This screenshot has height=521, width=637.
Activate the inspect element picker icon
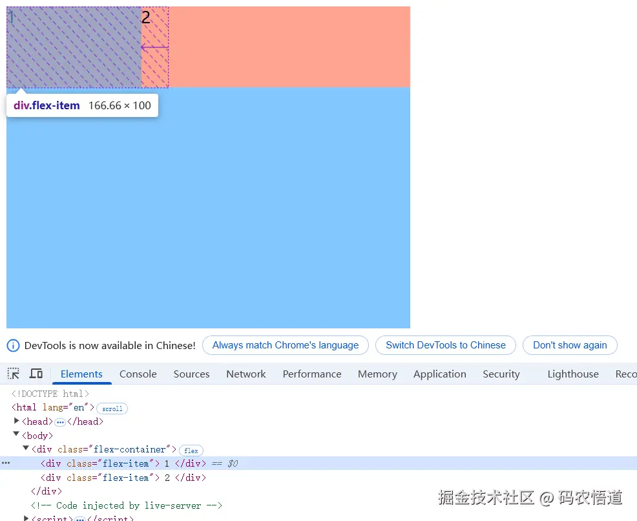tap(14, 374)
